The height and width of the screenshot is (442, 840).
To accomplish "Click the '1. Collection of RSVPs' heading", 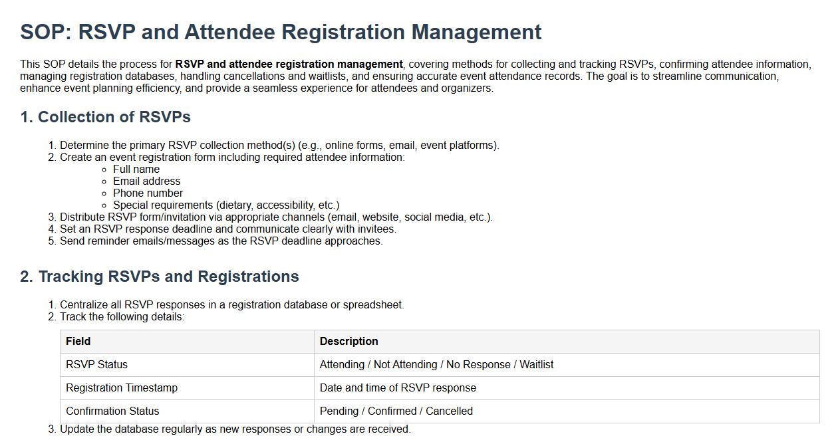I will coord(105,117).
